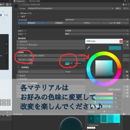Click the alpha value field showing 220
Image resolution: width=130 pixels, height=130 pixels.
[x=117, y=106]
